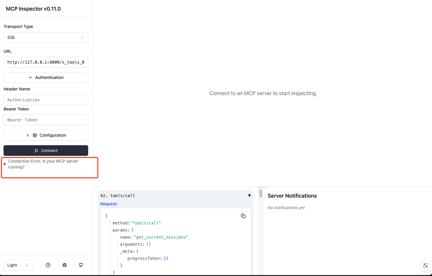This screenshot has height=276, width=432.
Task: Open the Light theme selector
Action: pos(18,265)
